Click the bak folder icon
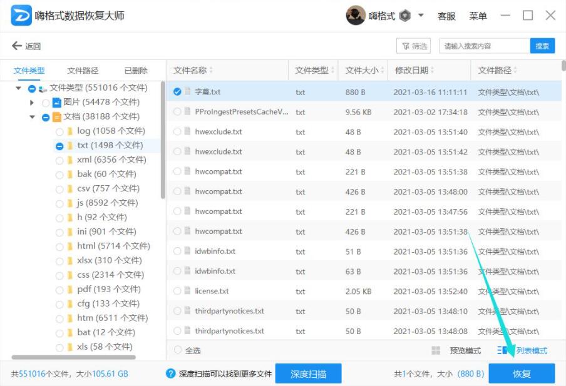The height and width of the screenshot is (386, 566). point(70,175)
